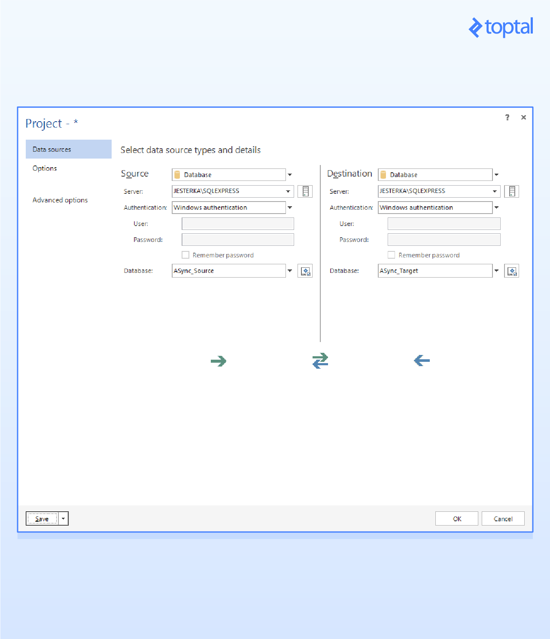550x639 pixels.
Task: Open the Destination Database dropdown showing ASync_Target
Action: tap(496, 270)
